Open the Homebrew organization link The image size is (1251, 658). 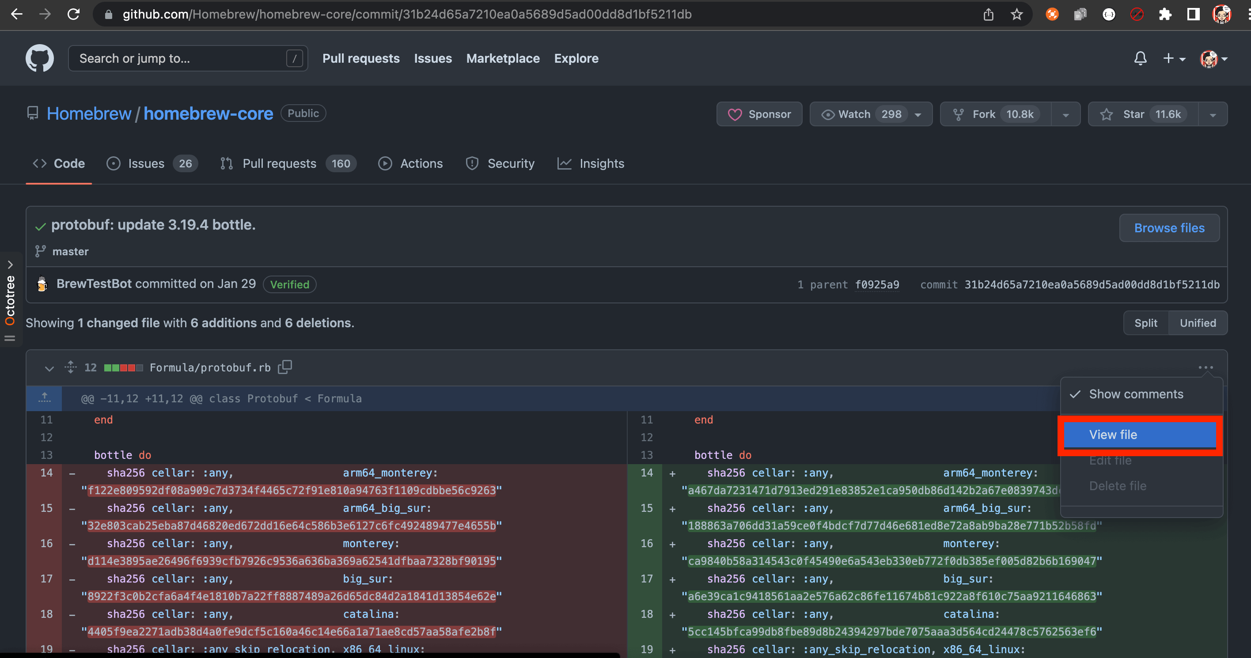coord(89,113)
